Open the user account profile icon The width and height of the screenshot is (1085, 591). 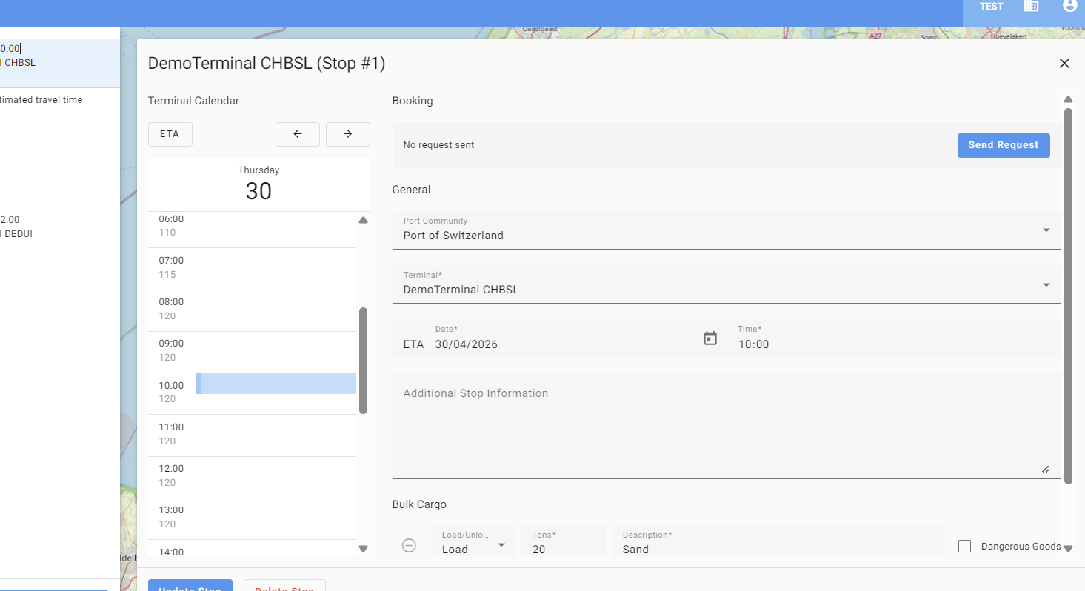click(1069, 6)
